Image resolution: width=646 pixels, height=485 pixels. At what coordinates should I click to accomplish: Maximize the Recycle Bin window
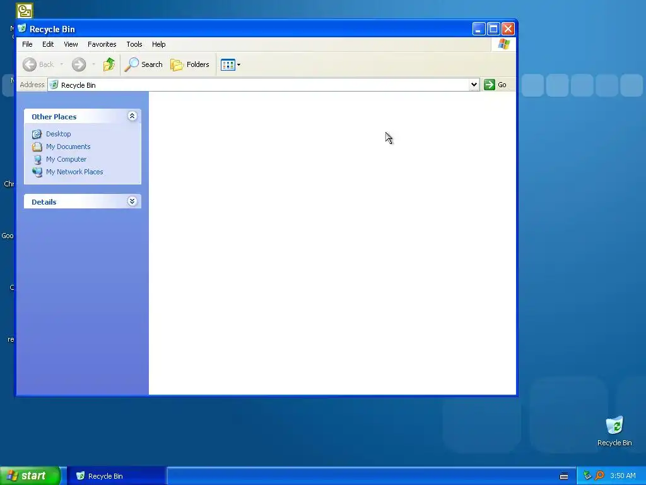[x=493, y=29]
